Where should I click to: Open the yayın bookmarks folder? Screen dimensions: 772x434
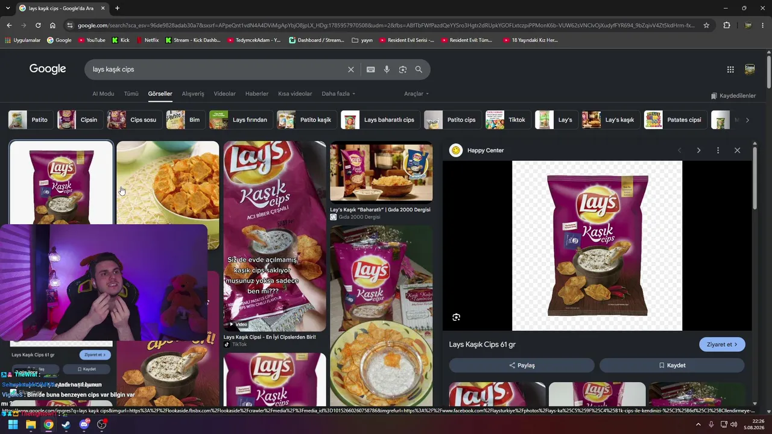tap(362, 40)
